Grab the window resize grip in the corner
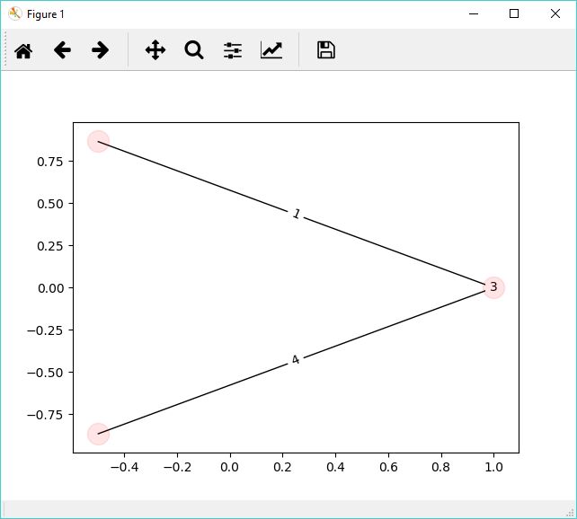The height and width of the screenshot is (519, 577). click(571, 513)
